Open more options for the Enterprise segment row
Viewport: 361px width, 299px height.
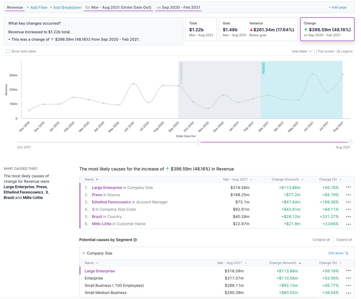point(348,278)
